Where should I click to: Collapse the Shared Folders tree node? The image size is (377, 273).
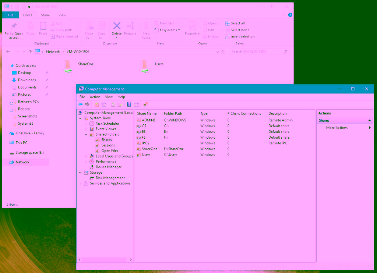[x=86, y=135]
